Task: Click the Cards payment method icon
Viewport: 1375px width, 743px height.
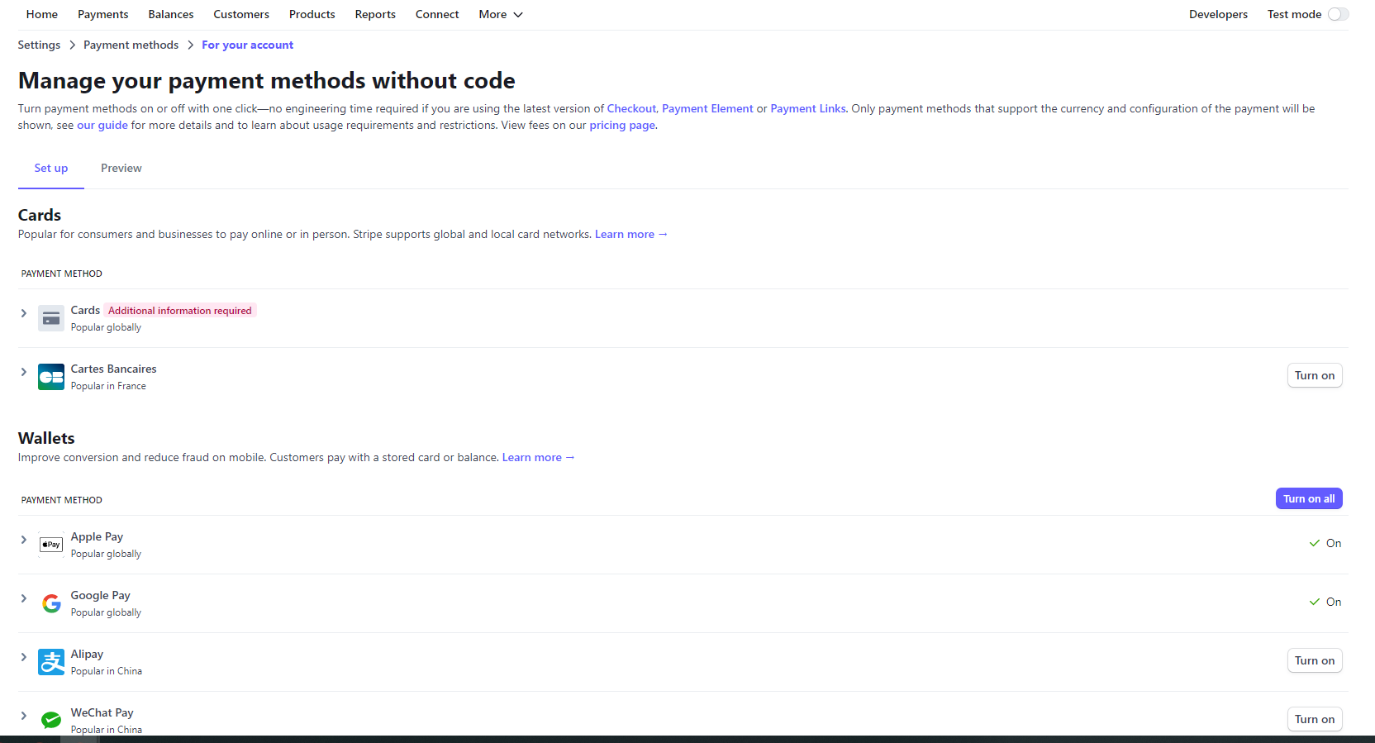Action: (51, 318)
